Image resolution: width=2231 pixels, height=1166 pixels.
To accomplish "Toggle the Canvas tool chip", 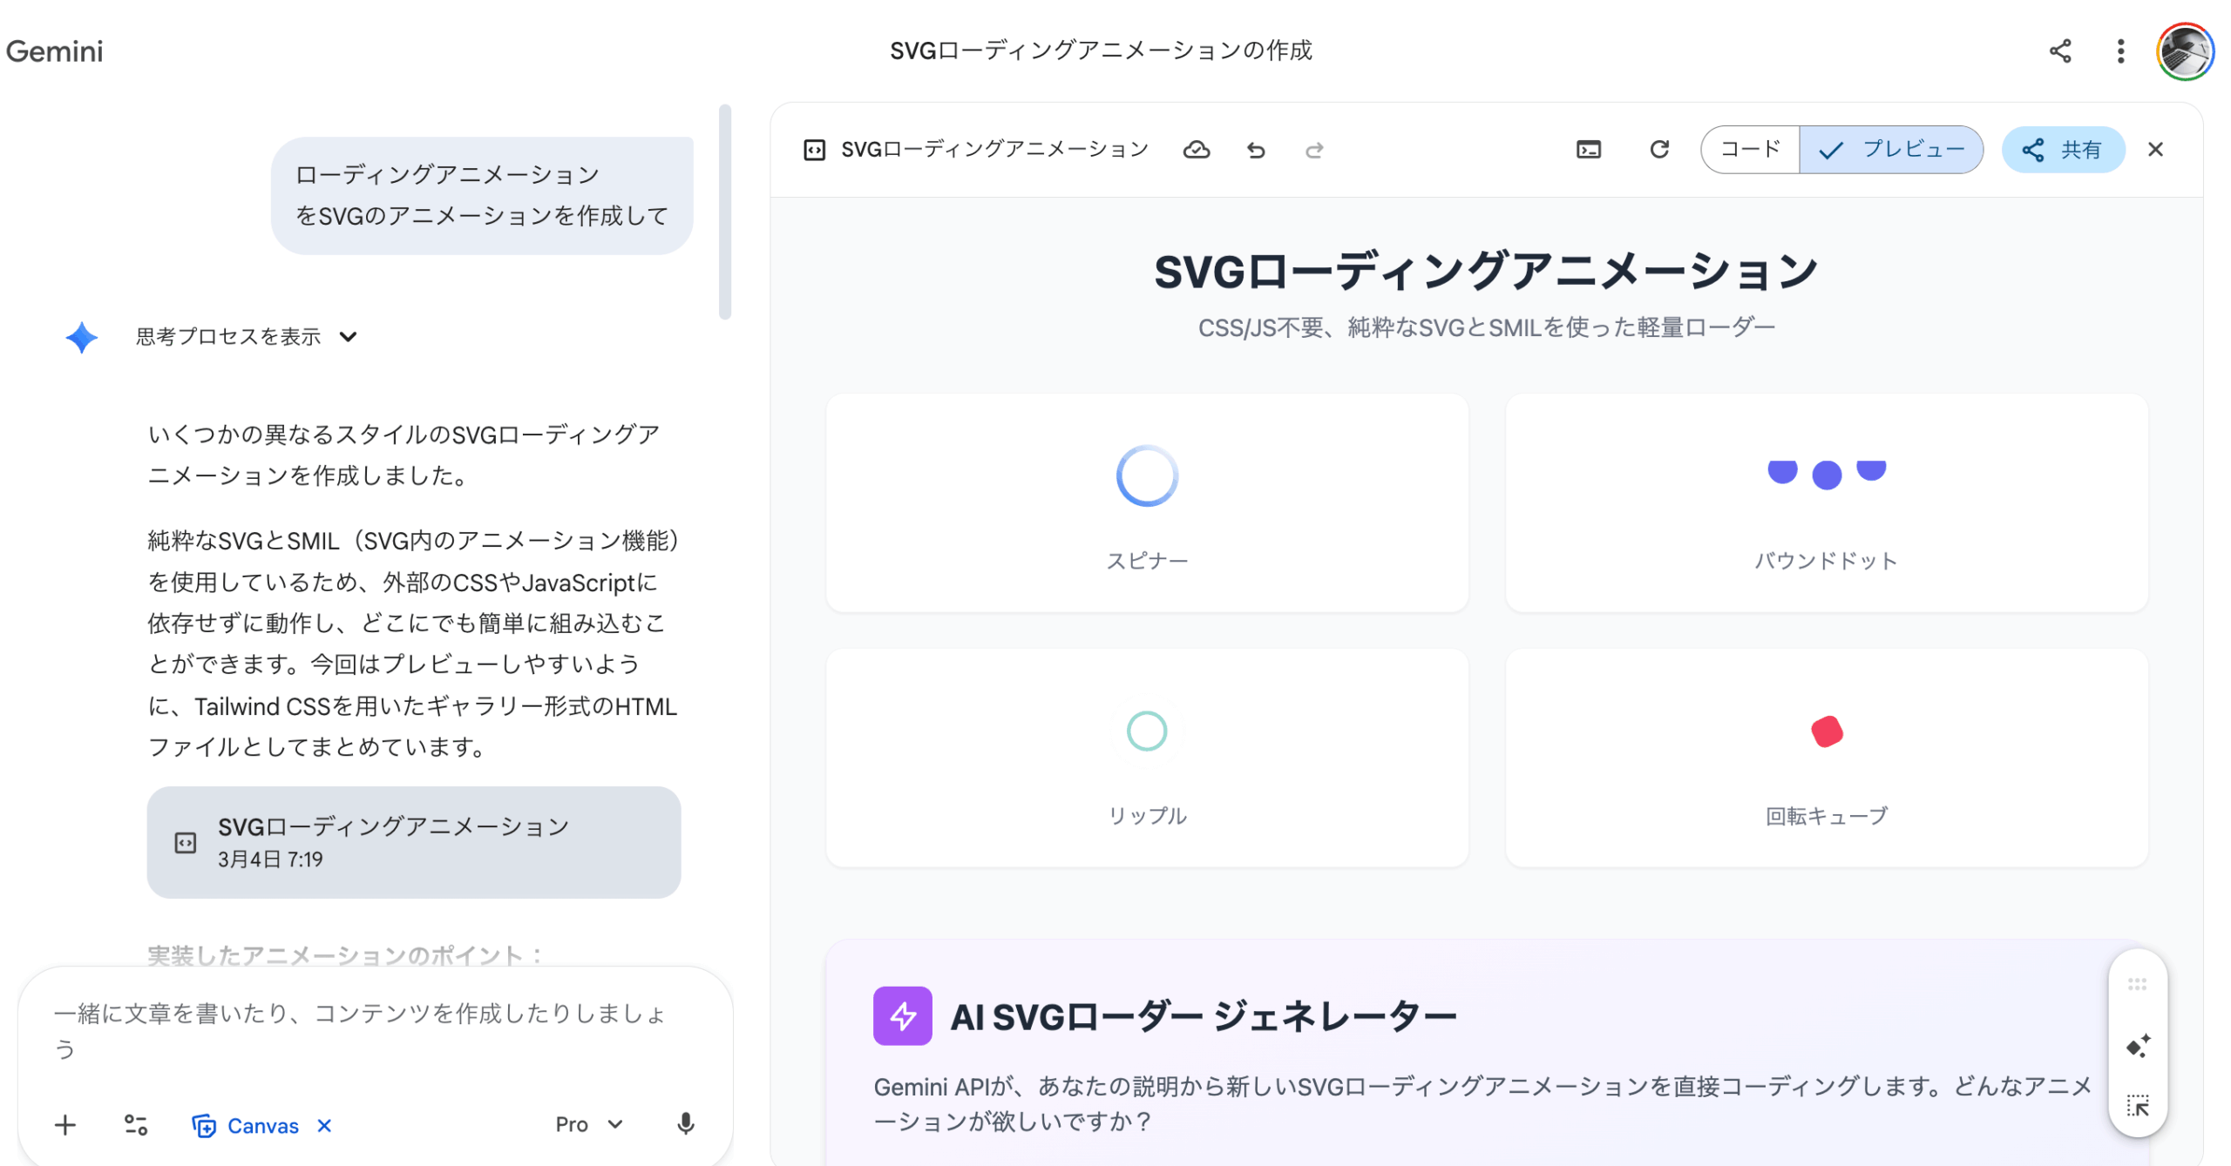I will click(x=247, y=1125).
